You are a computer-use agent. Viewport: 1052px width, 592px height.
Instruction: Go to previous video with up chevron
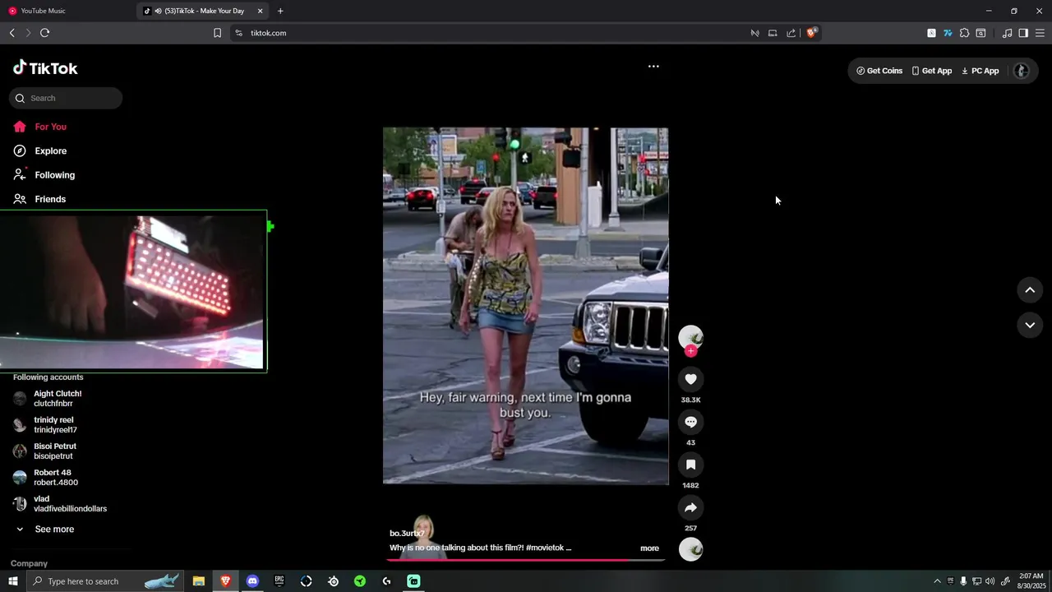tap(1030, 289)
